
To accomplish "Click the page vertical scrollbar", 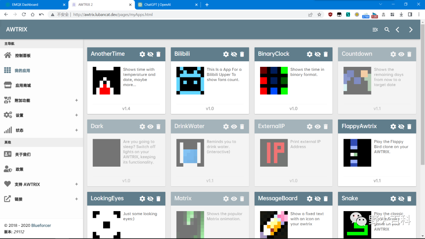I will coord(423,94).
